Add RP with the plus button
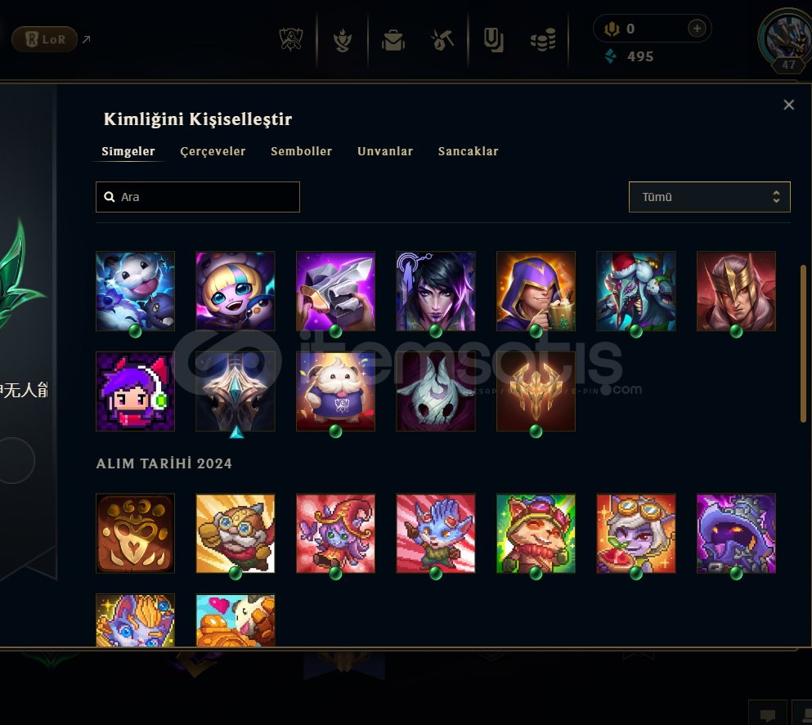 pos(697,29)
